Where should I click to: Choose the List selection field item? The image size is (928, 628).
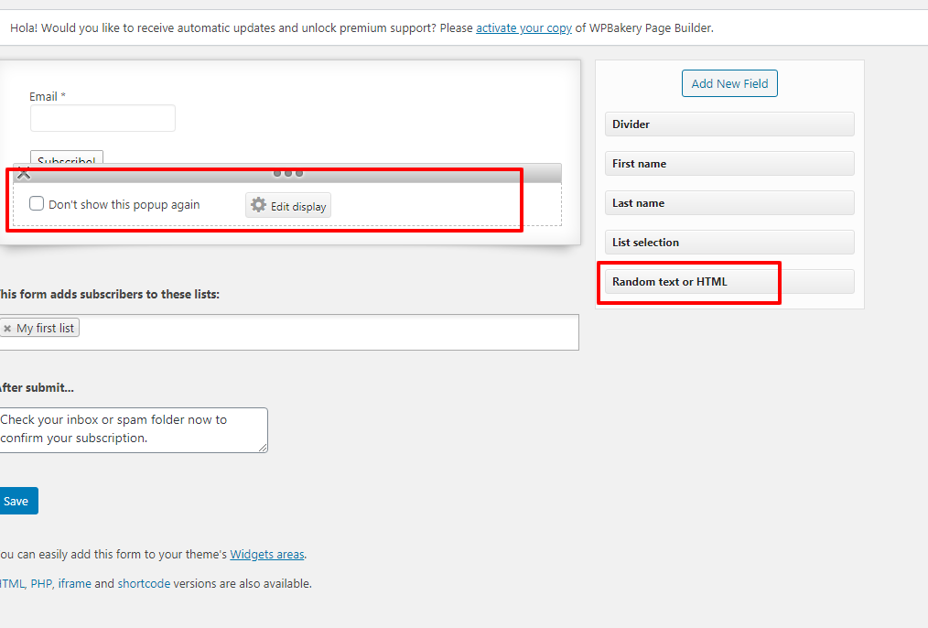click(729, 242)
